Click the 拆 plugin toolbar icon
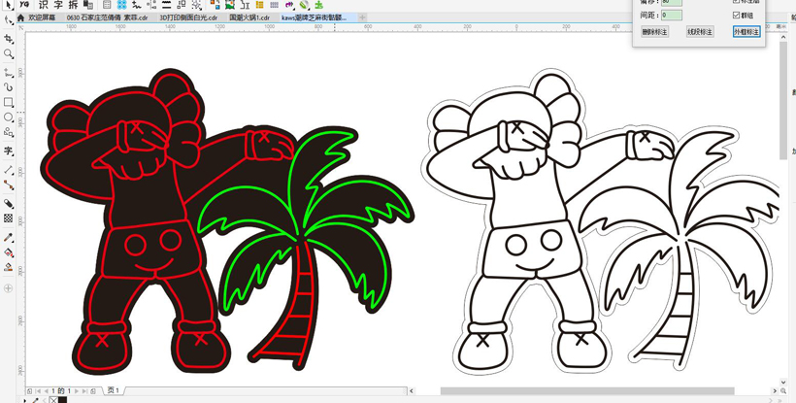Screen dimensions: 796x403 (73, 5)
